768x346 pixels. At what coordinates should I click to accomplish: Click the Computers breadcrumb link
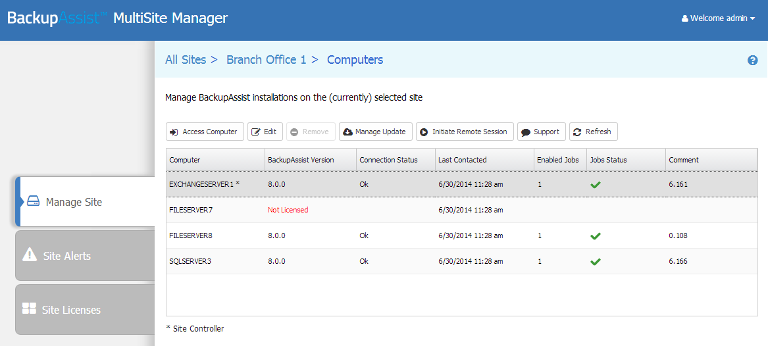click(x=355, y=60)
